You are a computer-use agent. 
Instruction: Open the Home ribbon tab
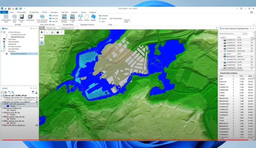(12, 12)
